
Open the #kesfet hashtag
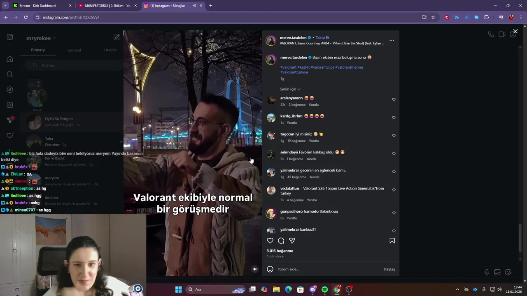[x=303, y=67]
